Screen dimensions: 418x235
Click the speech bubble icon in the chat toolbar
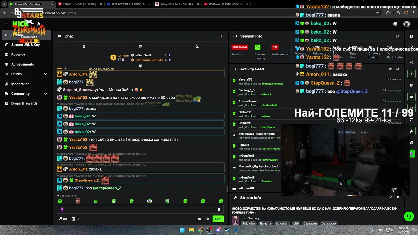click(140, 46)
